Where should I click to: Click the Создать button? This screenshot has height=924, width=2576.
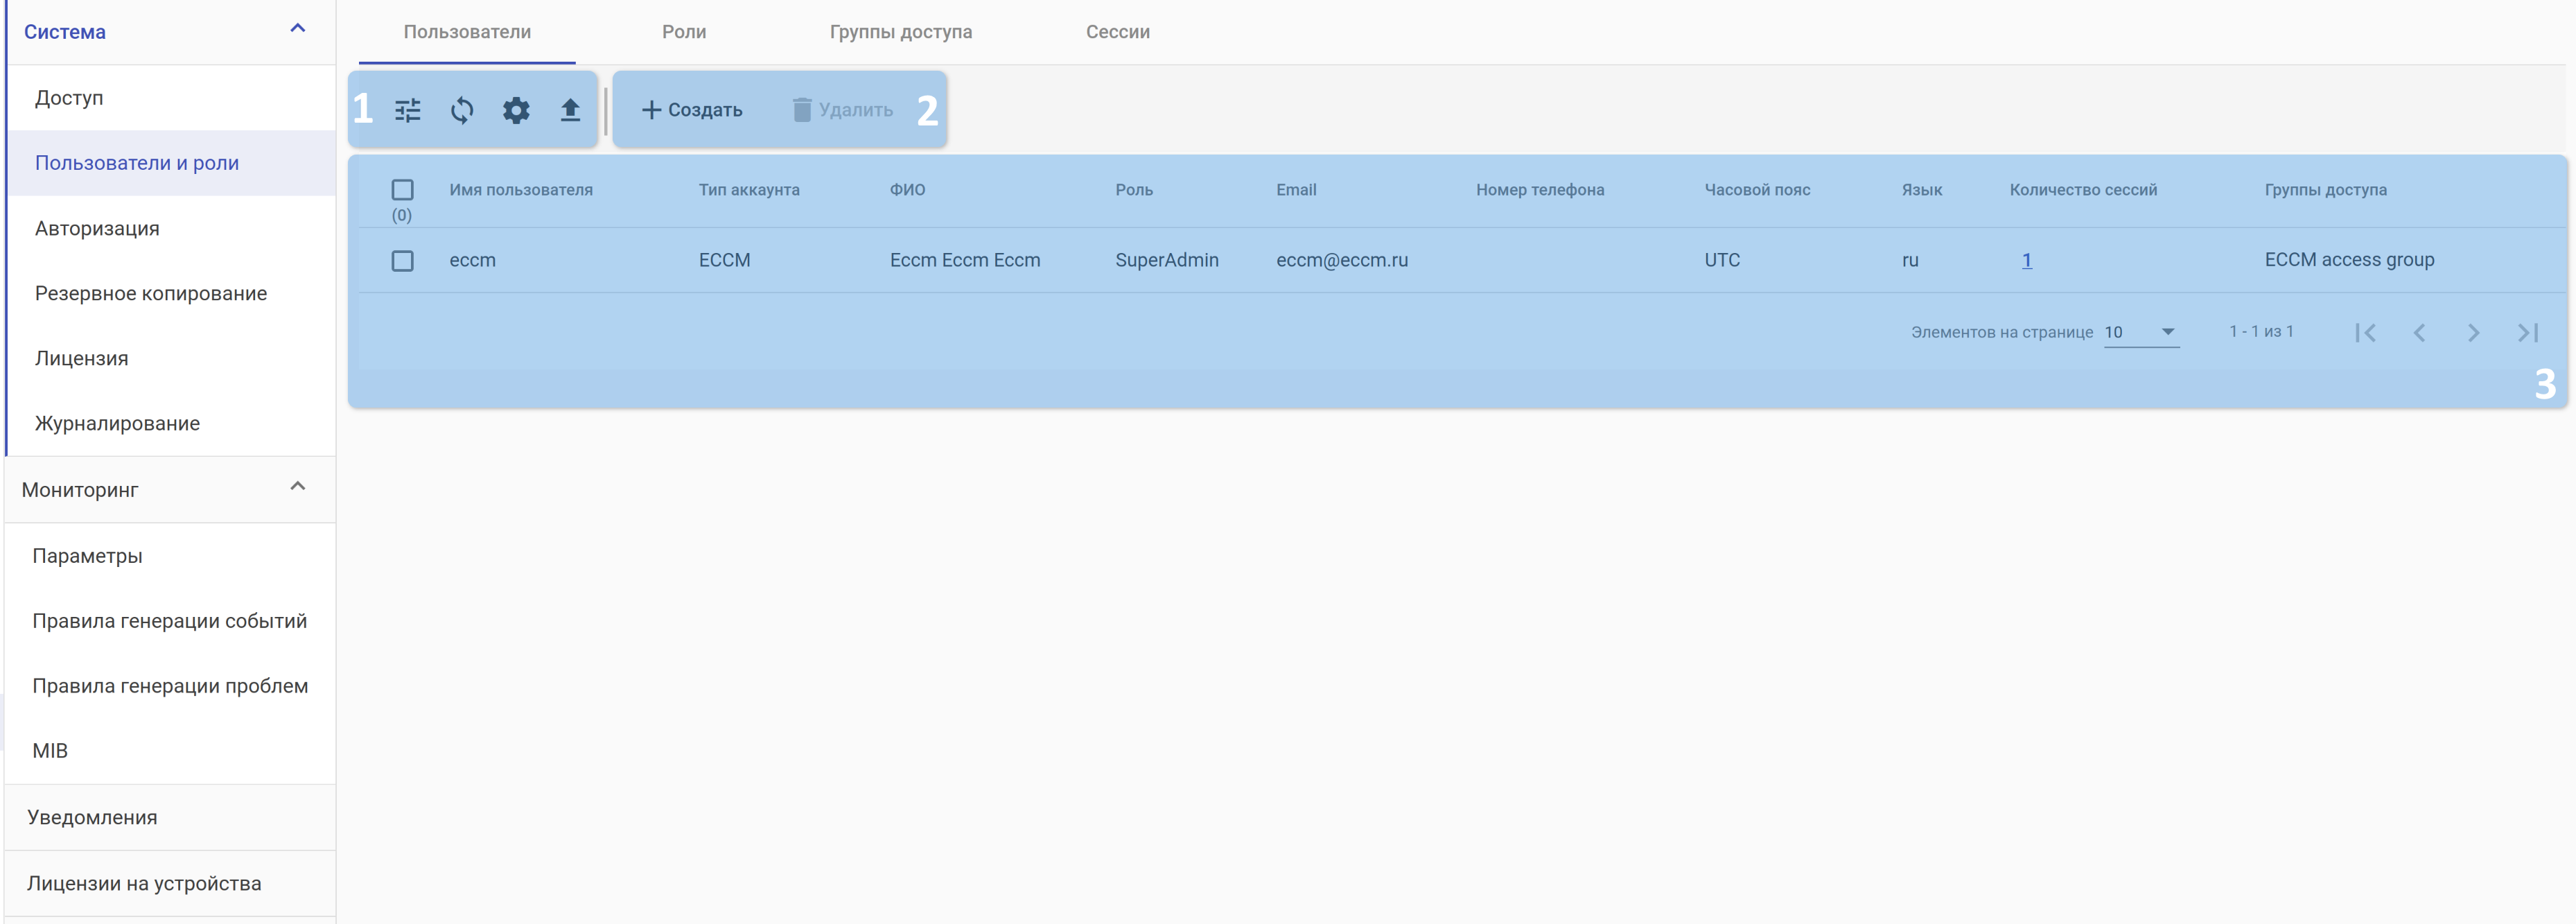tap(692, 110)
